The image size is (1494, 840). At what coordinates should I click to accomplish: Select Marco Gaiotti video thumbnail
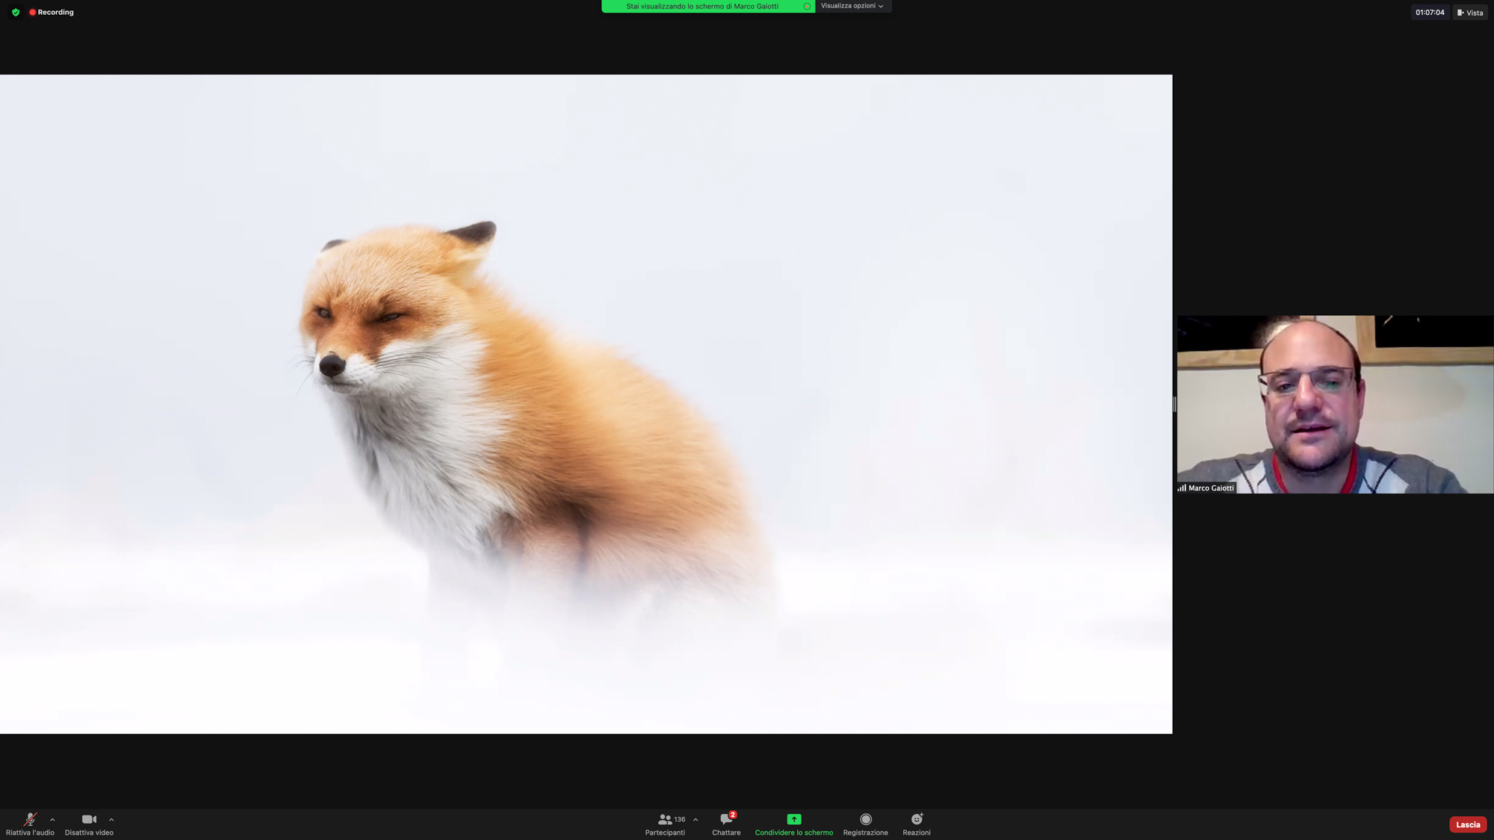[1335, 404]
